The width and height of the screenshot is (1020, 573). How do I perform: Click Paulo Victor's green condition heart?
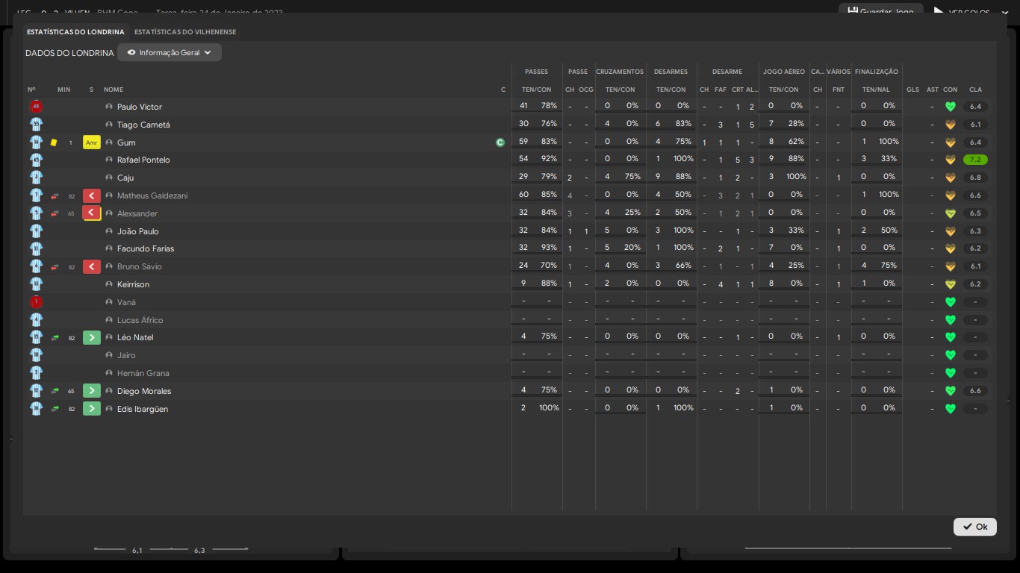pos(951,107)
